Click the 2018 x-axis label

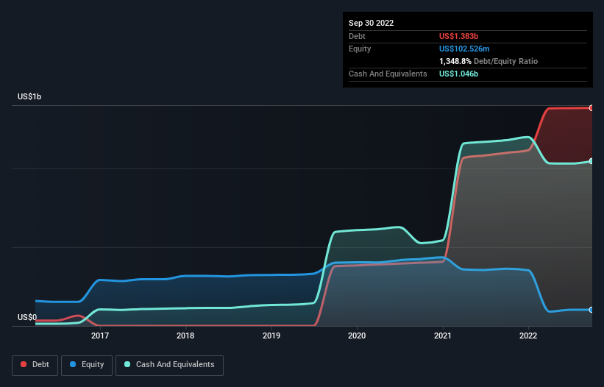(185, 335)
